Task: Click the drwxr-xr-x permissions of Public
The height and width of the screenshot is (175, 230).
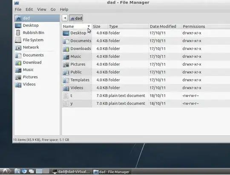Action: click(x=192, y=72)
